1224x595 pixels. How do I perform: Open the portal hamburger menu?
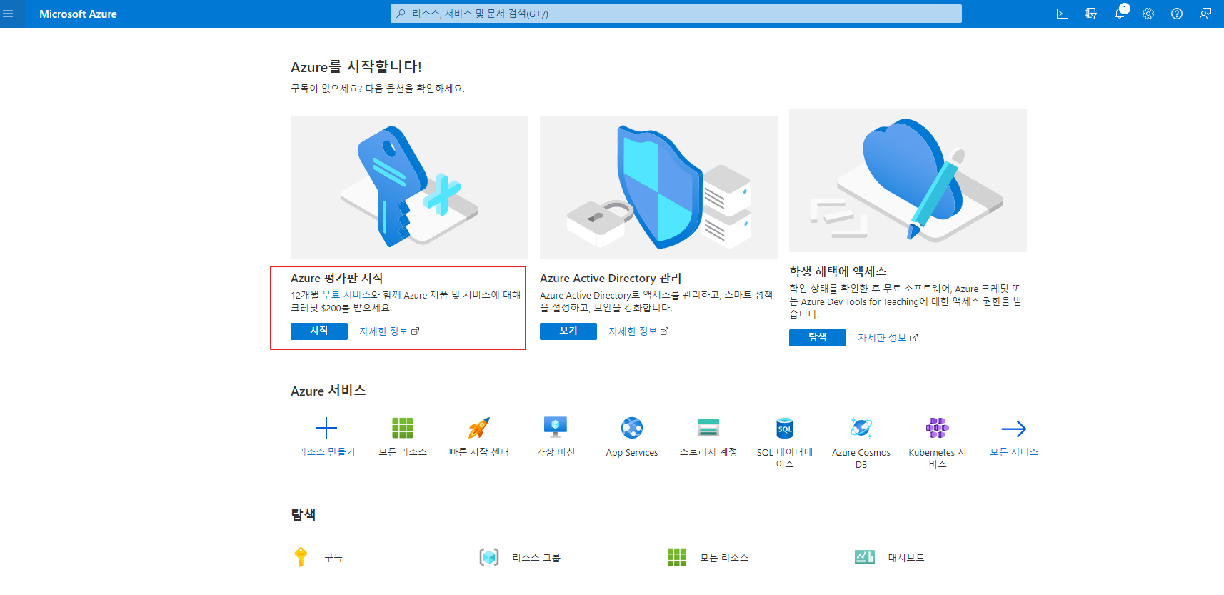point(9,14)
